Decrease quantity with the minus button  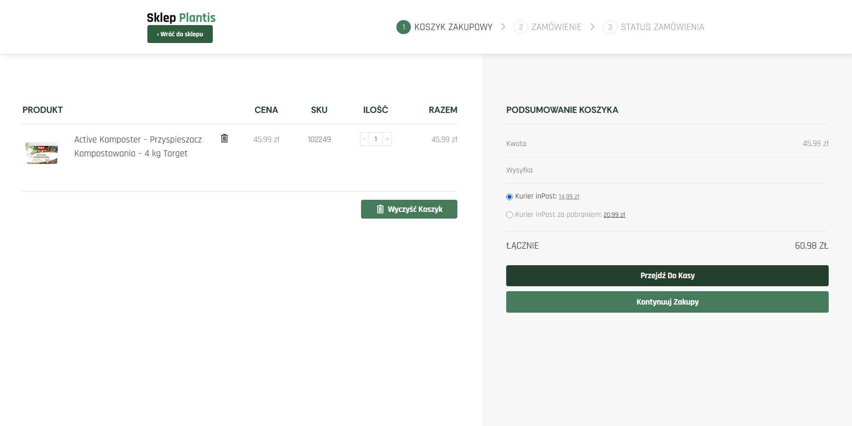pyautogui.click(x=365, y=139)
